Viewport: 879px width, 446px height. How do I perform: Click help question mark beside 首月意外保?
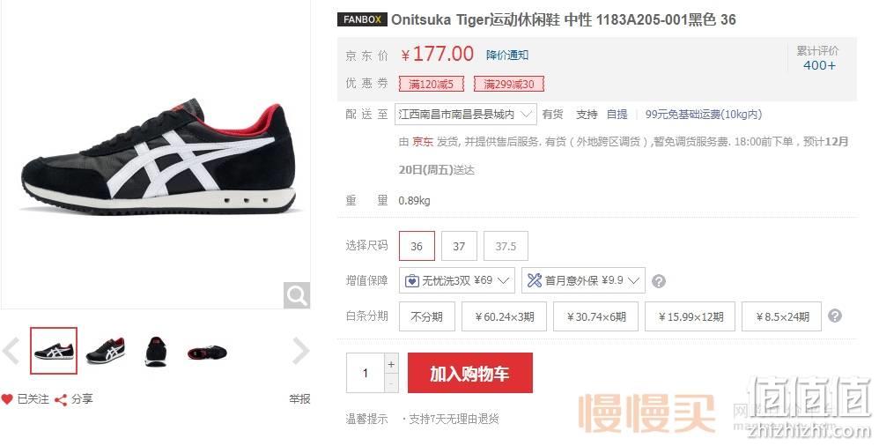pyautogui.click(x=659, y=281)
